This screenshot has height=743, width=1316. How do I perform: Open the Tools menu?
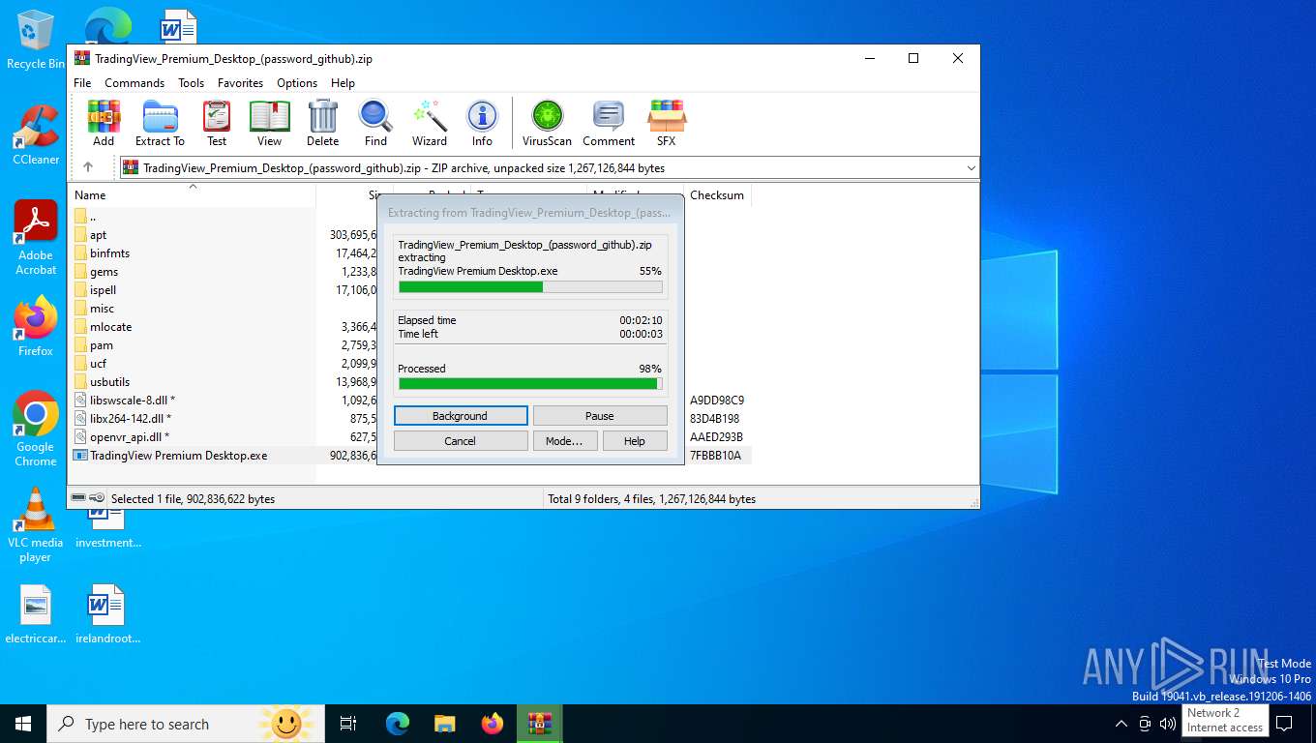coord(191,83)
